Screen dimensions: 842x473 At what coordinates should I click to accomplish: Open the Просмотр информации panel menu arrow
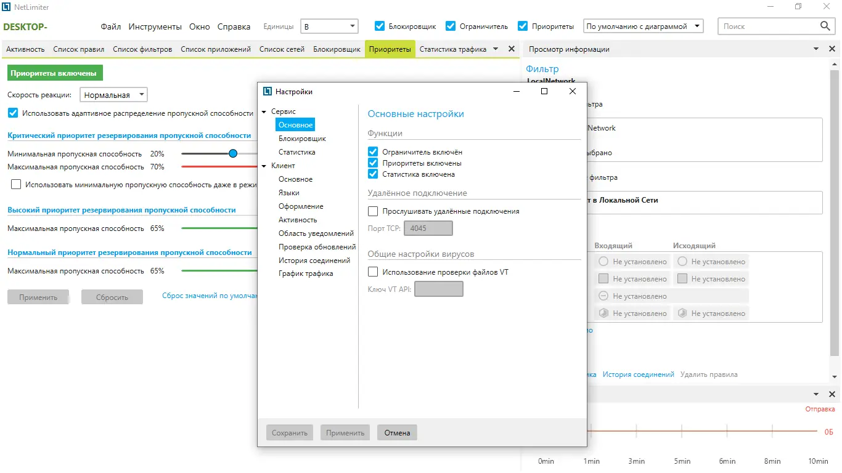[x=816, y=49]
